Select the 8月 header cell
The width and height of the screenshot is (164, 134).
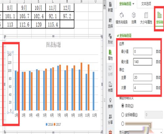tap(10, 8)
